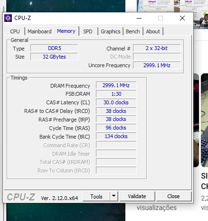208x221 pixels.
Task: Click the empty DRAM Idle Timer field
Action: 116,153
